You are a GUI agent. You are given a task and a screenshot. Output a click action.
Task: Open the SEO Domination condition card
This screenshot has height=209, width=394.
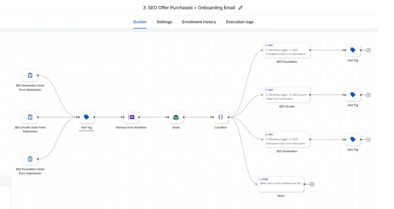287,139
